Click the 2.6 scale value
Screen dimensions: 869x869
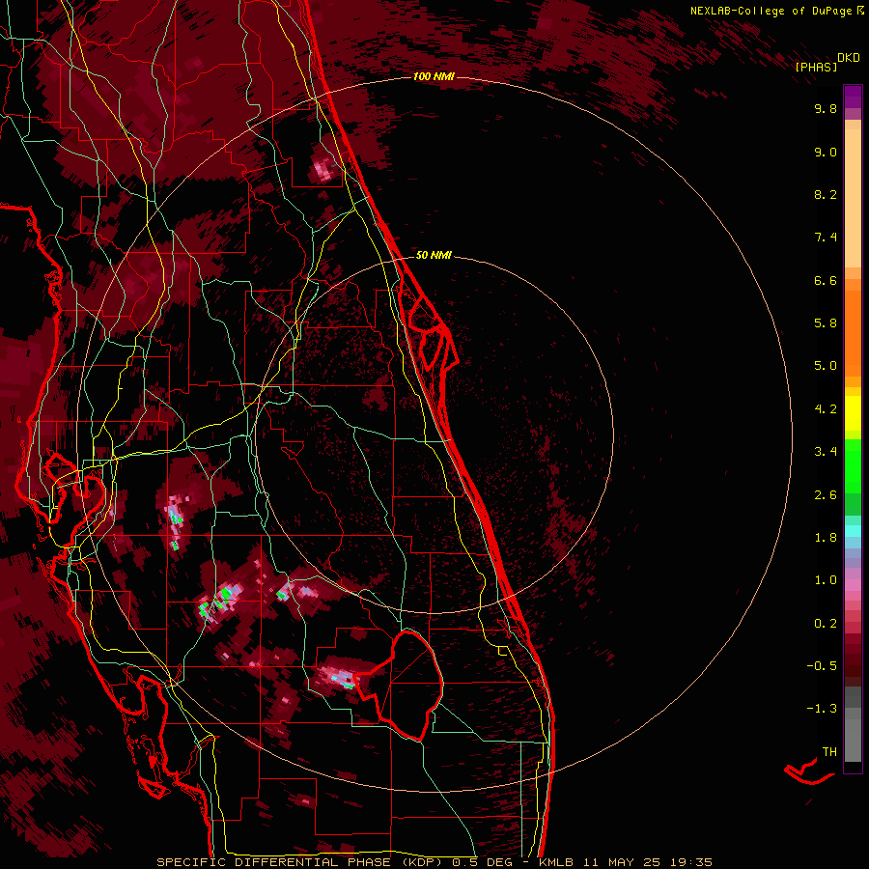(x=826, y=495)
